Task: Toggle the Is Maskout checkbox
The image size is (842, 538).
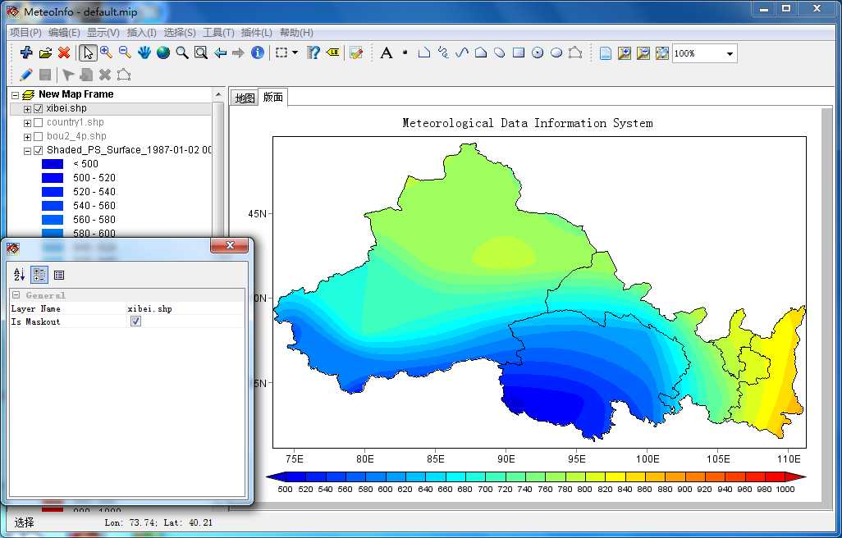Action: pyautogui.click(x=136, y=321)
